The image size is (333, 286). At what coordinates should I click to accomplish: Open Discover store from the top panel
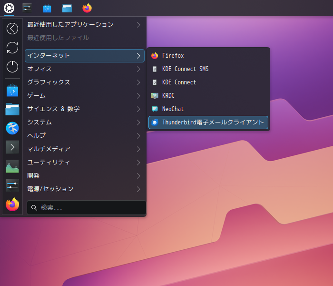click(x=47, y=8)
